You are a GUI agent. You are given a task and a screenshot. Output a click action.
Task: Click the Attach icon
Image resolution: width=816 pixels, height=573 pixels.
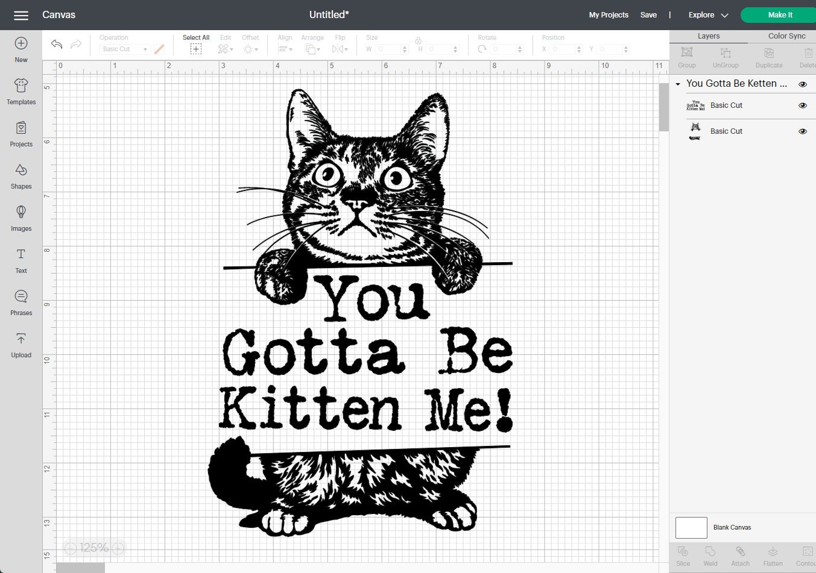(x=740, y=556)
